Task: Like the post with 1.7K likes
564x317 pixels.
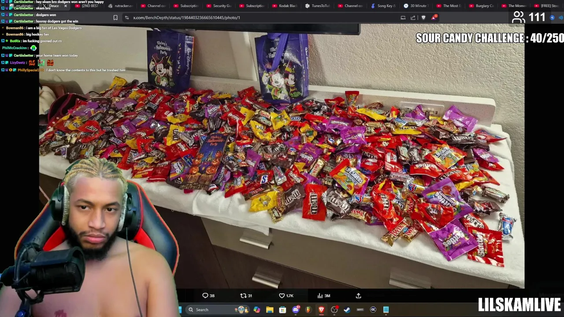Action: coord(286,295)
